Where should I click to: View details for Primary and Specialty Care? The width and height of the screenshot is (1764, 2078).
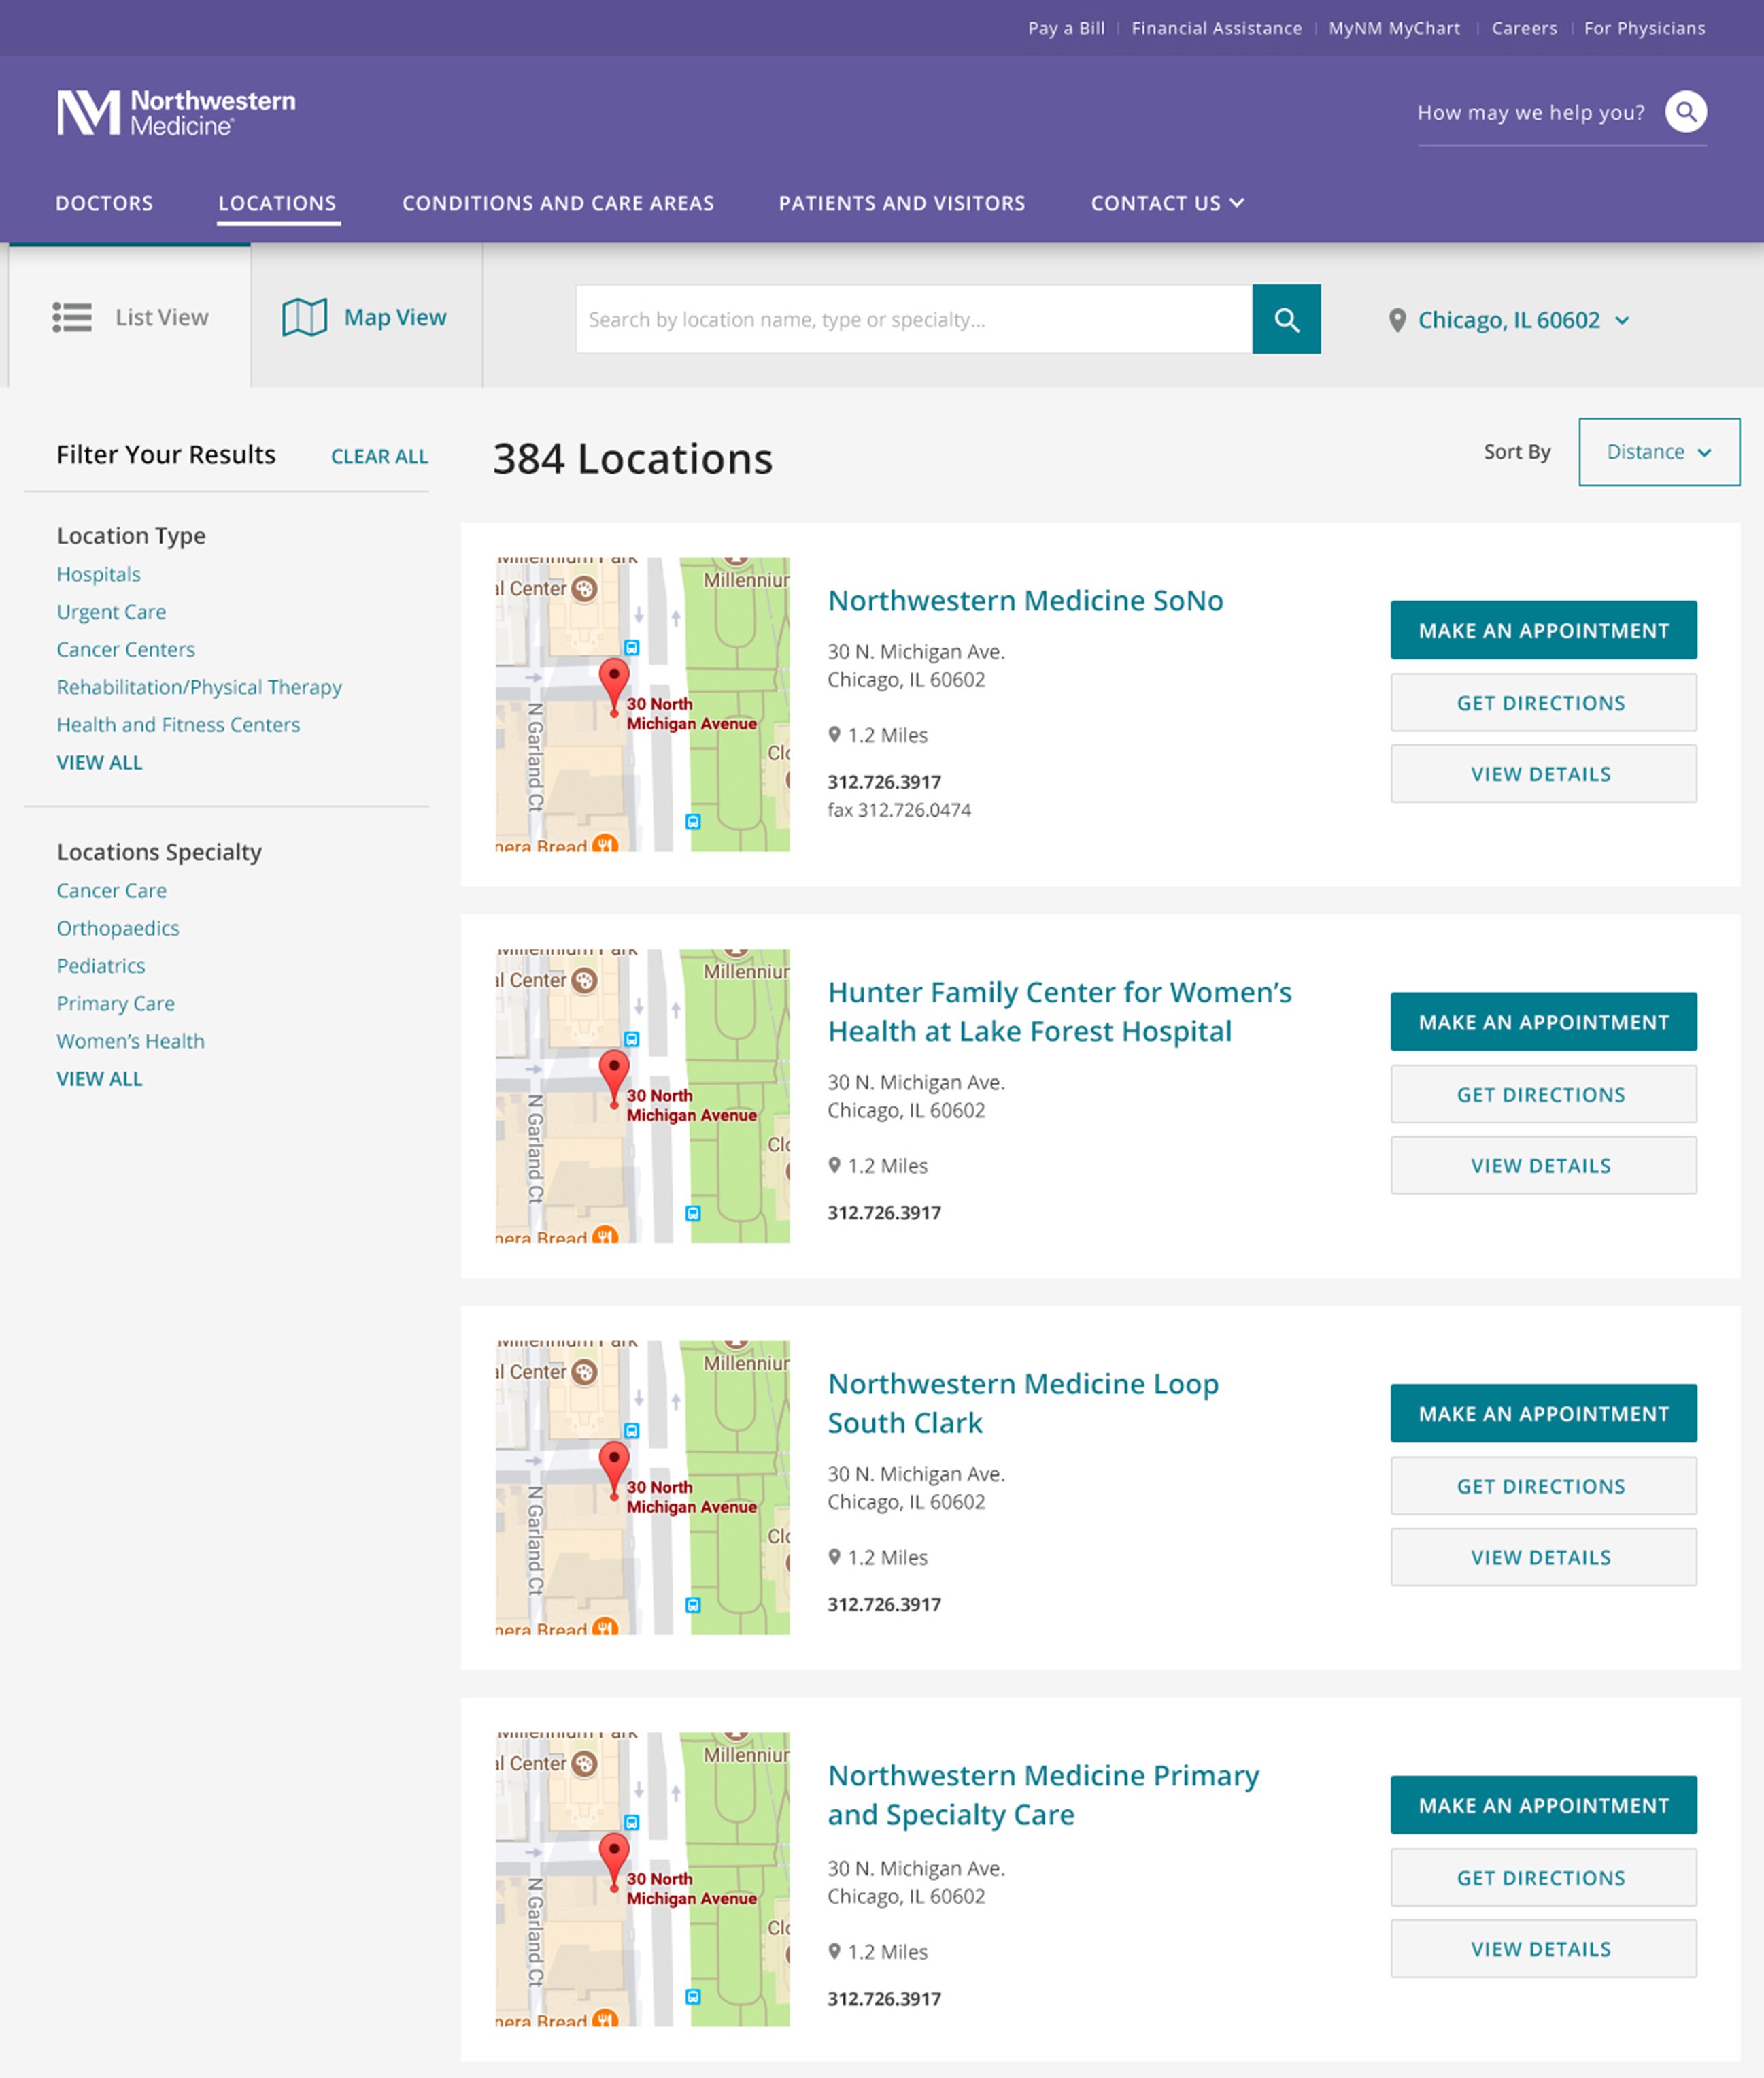[1543, 1948]
